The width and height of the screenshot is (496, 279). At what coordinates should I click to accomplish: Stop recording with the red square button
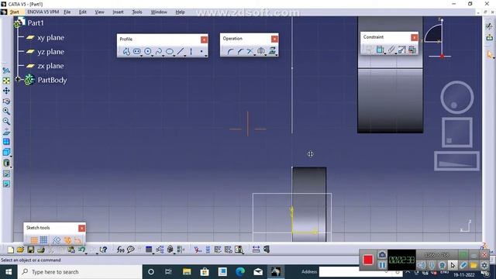coord(368,260)
